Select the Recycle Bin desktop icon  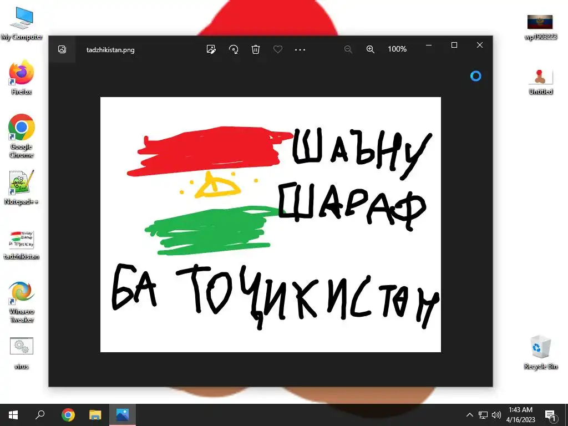[540, 352]
